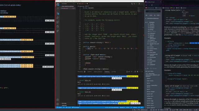Click the Run file play icon in editor toolbar

click(137, 4)
